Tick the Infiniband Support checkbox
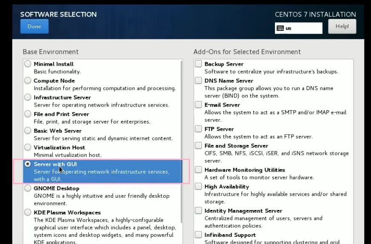The height and width of the screenshot is (244, 371). [x=198, y=235]
